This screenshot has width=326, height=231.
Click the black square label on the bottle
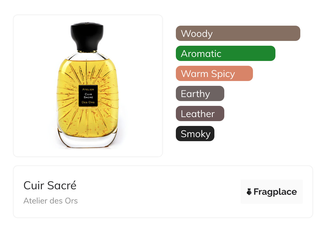[x=88, y=96]
